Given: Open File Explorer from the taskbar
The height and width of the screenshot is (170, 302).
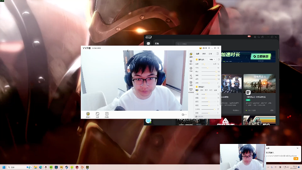Looking at the screenshot, I should pos(35,167).
